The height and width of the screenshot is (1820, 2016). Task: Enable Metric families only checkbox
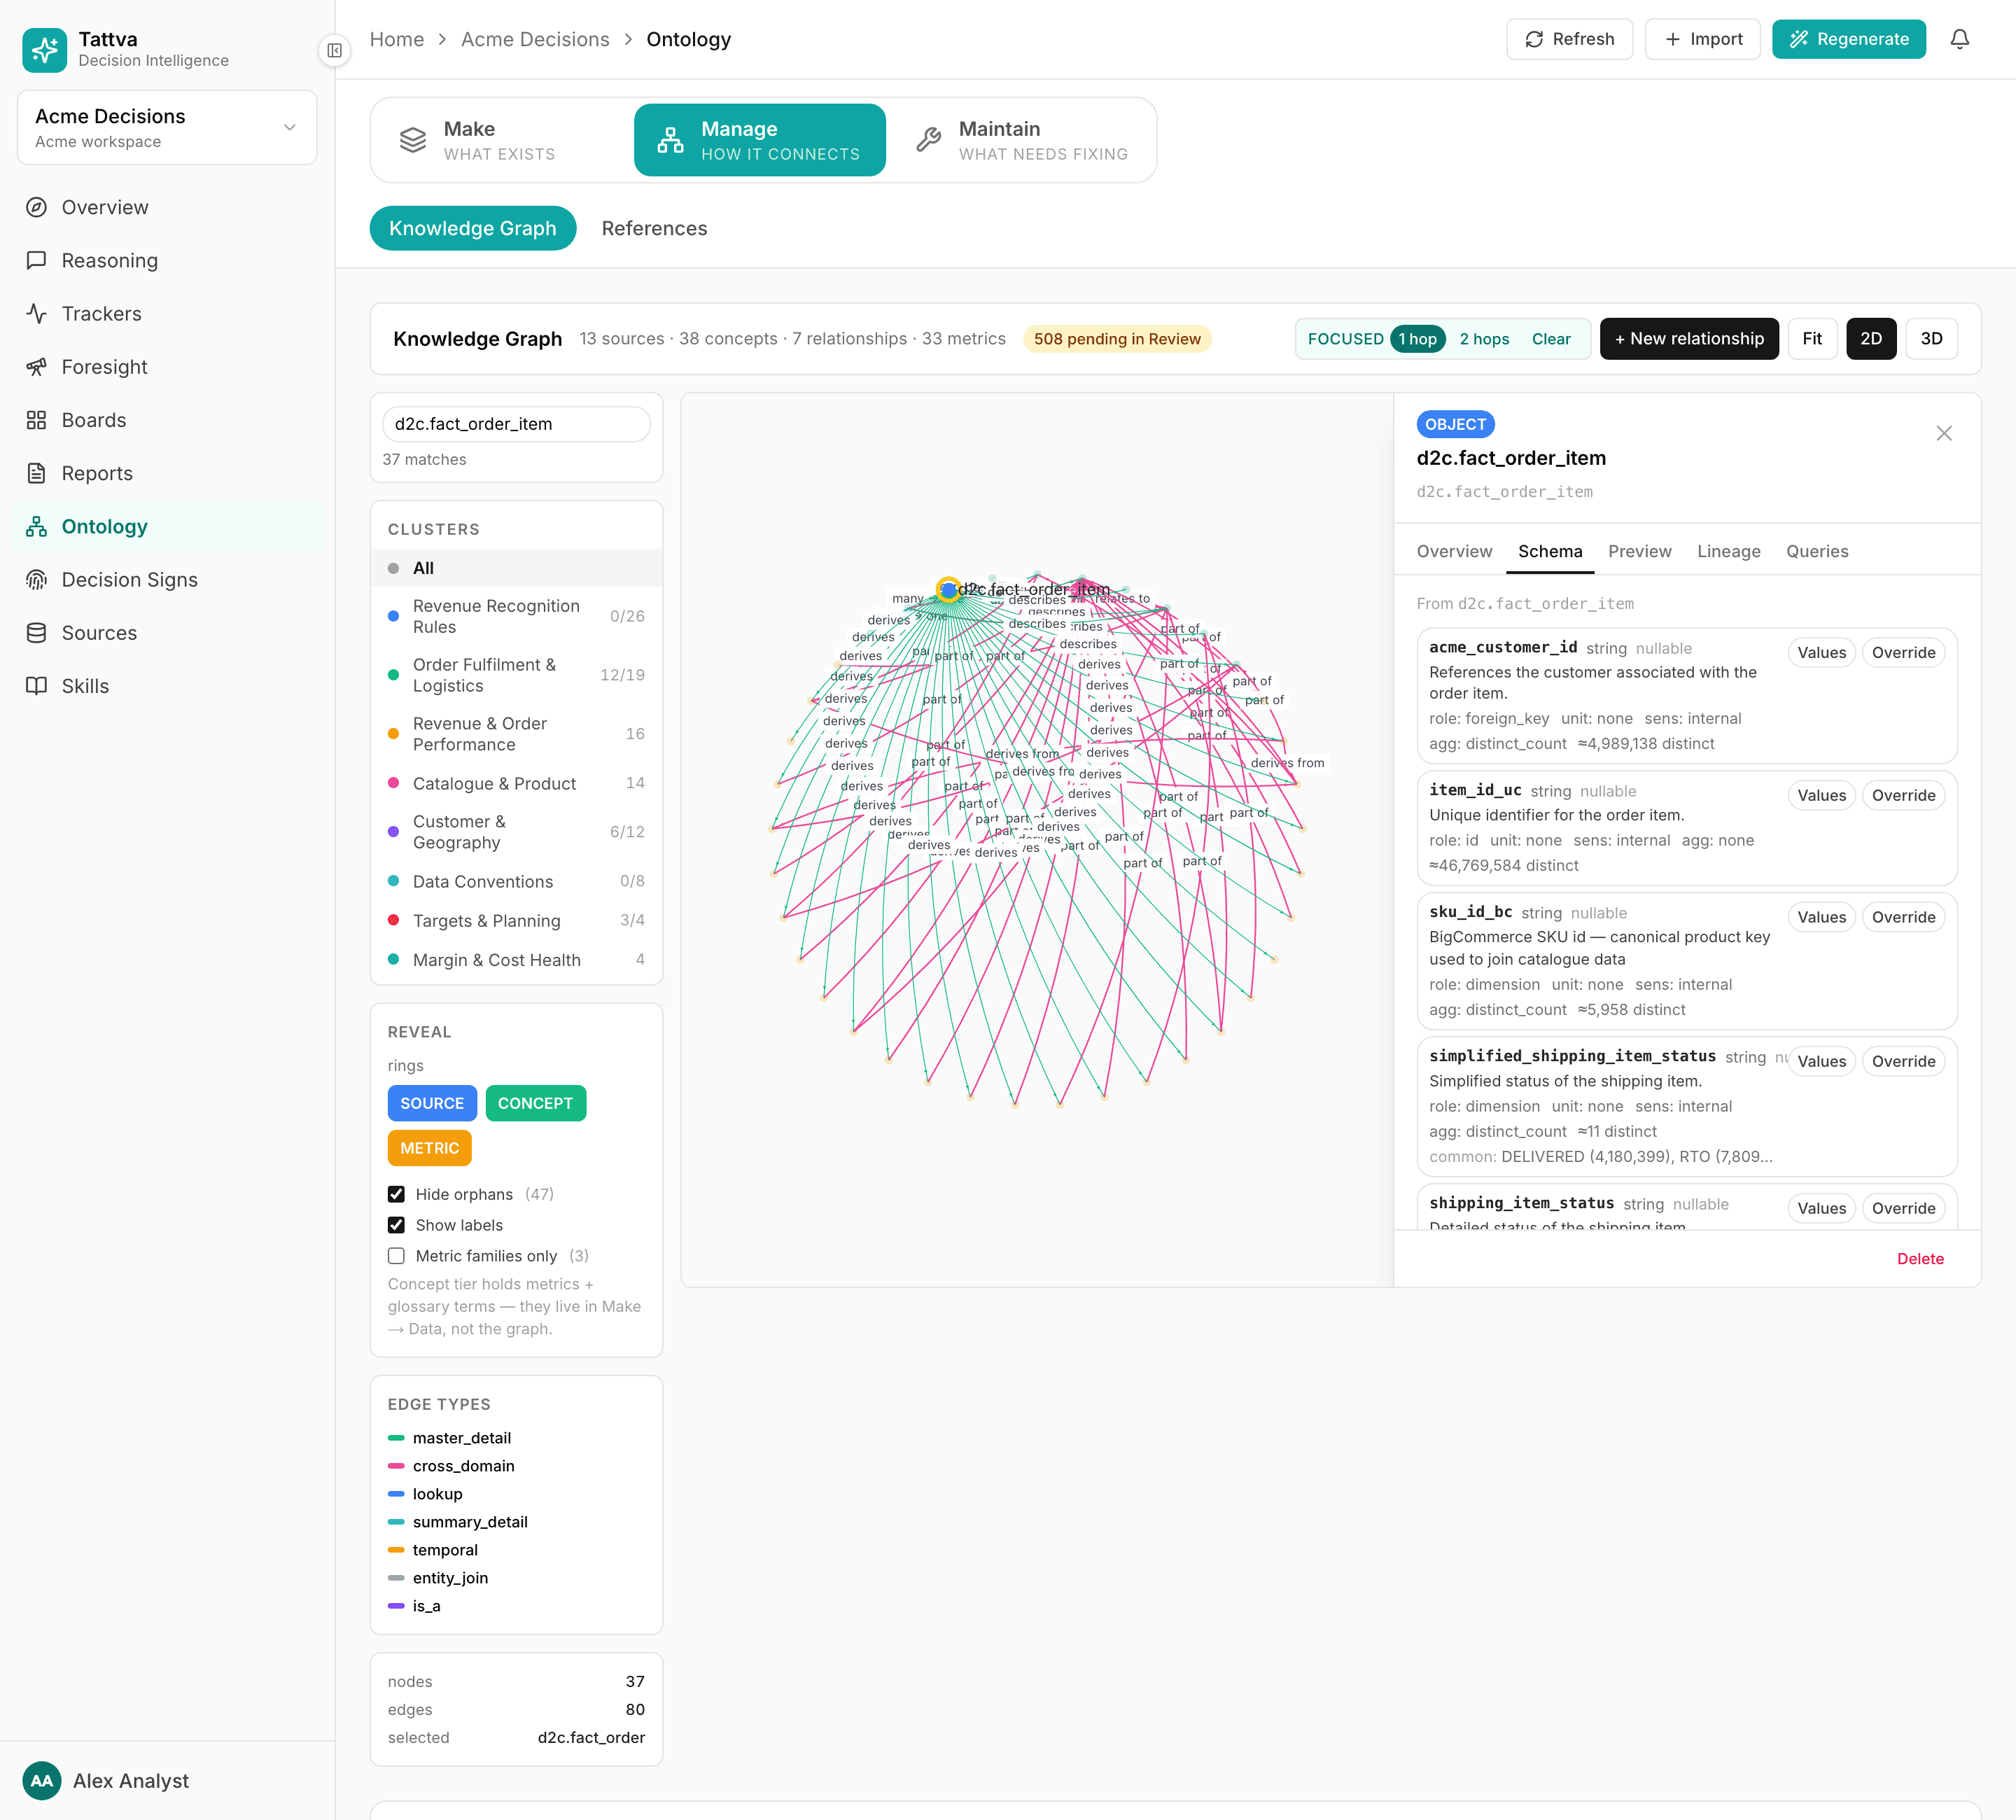(x=396, y=1256)
